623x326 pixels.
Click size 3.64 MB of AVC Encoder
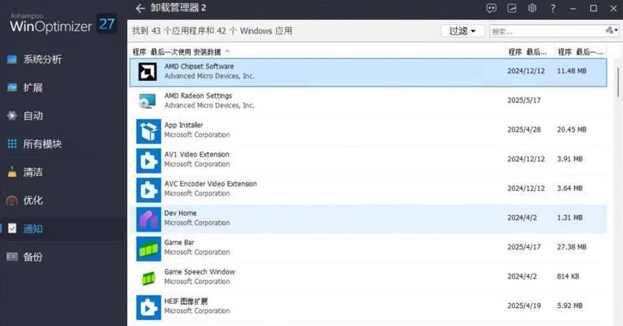coord(569,188)
